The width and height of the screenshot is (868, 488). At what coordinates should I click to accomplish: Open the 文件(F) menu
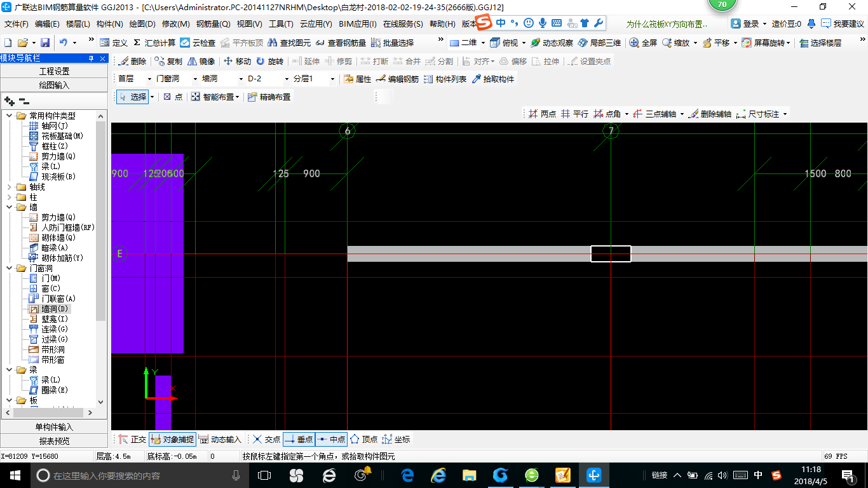[x=17, y=24]
